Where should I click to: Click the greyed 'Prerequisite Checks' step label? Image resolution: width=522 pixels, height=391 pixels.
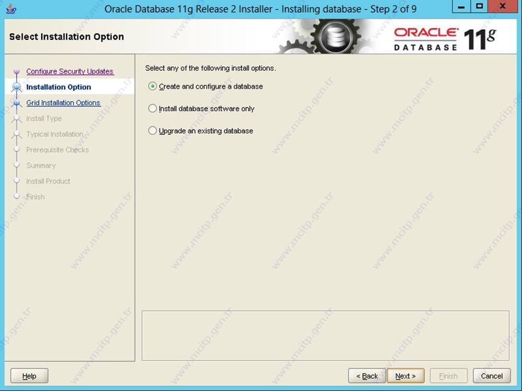57,150
